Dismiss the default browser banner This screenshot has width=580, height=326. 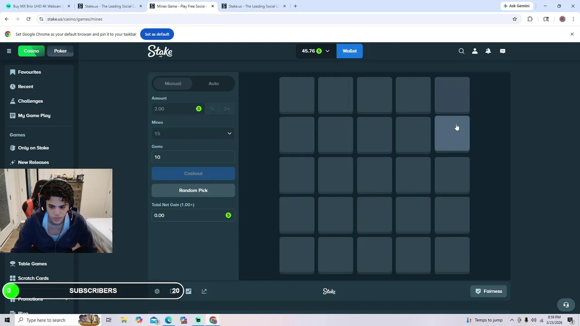572,34
